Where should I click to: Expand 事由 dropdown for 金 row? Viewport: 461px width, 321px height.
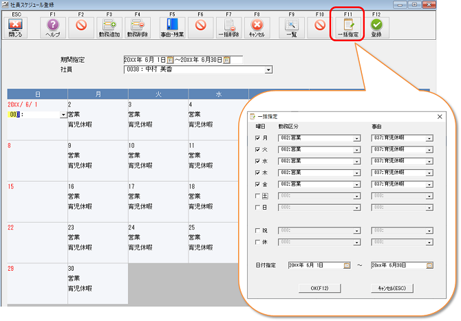429,184
